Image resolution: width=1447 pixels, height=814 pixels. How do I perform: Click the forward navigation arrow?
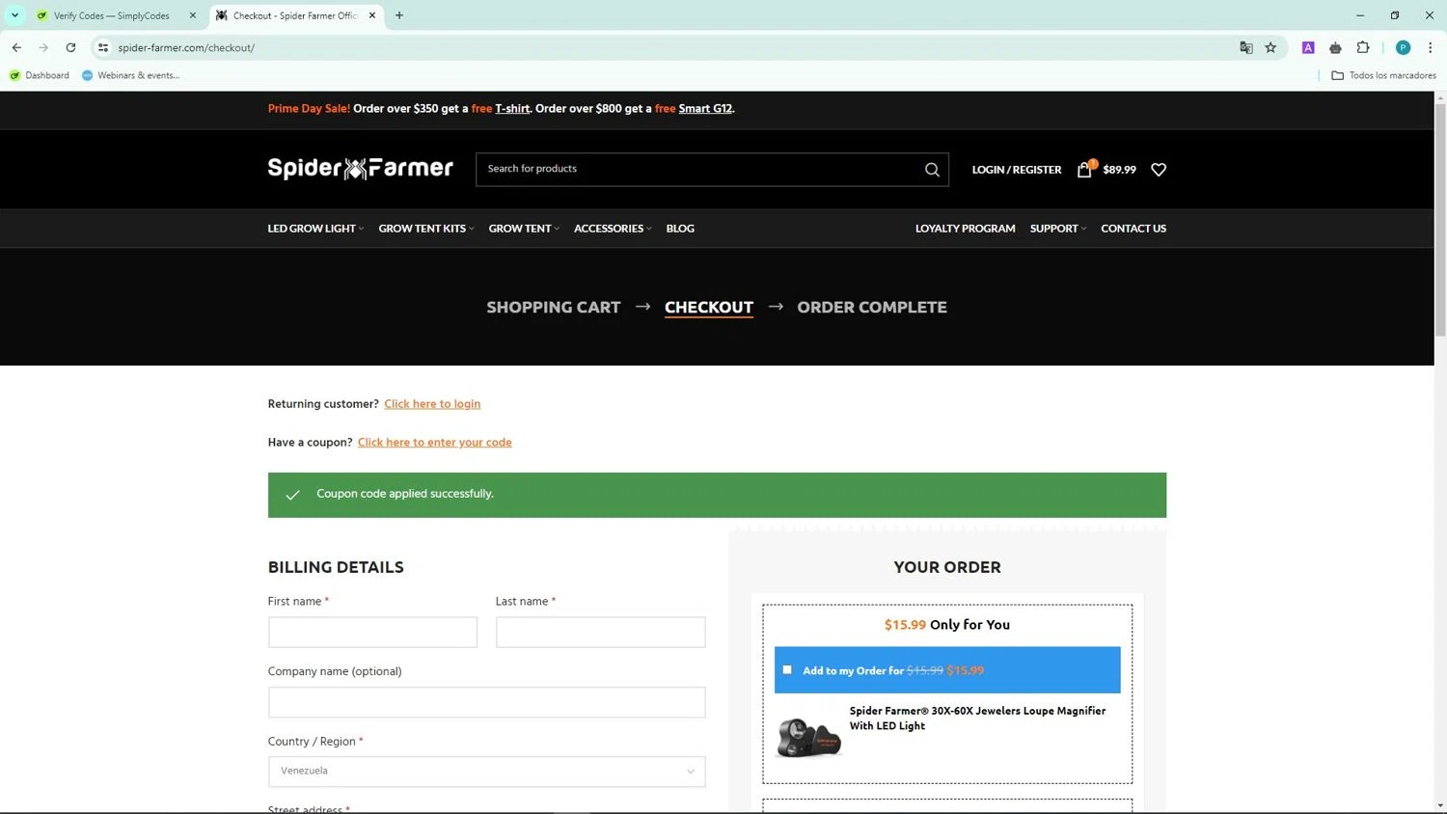pyautogui.click(x=43, y=47)
